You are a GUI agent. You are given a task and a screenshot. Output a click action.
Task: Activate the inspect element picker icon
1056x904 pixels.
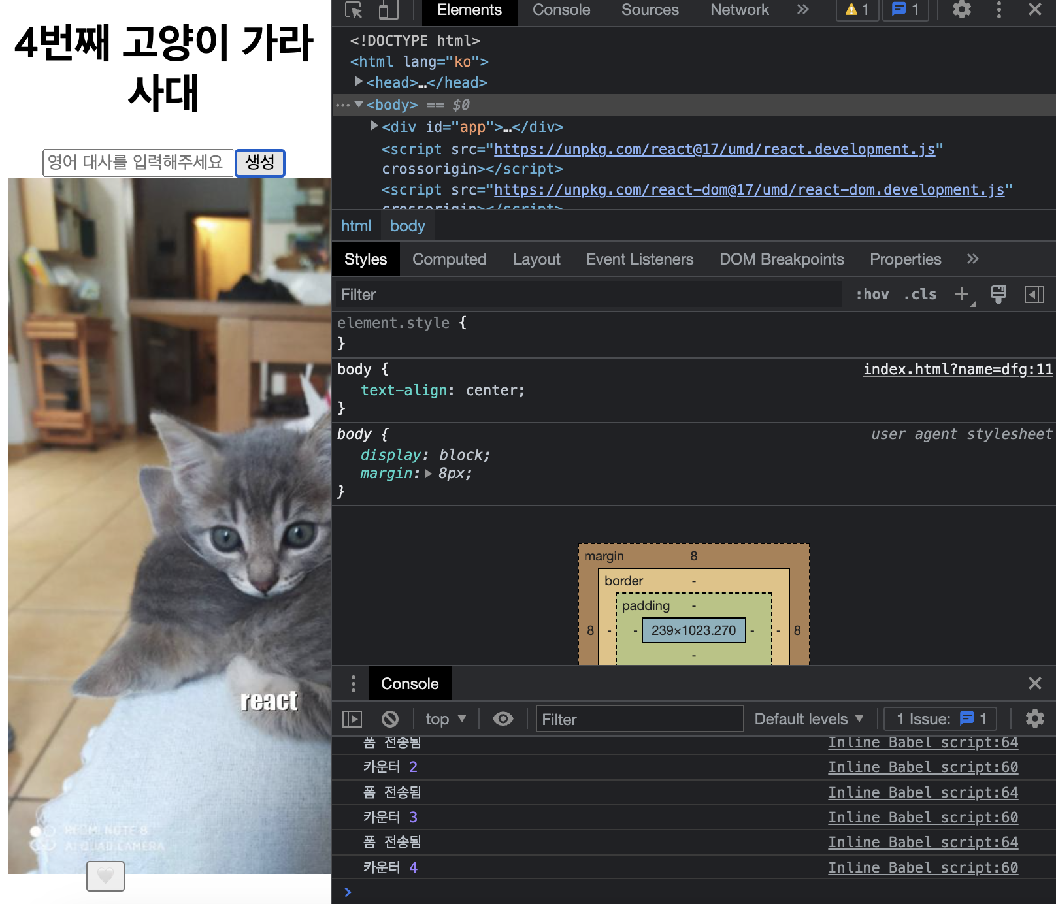point(354,10)
